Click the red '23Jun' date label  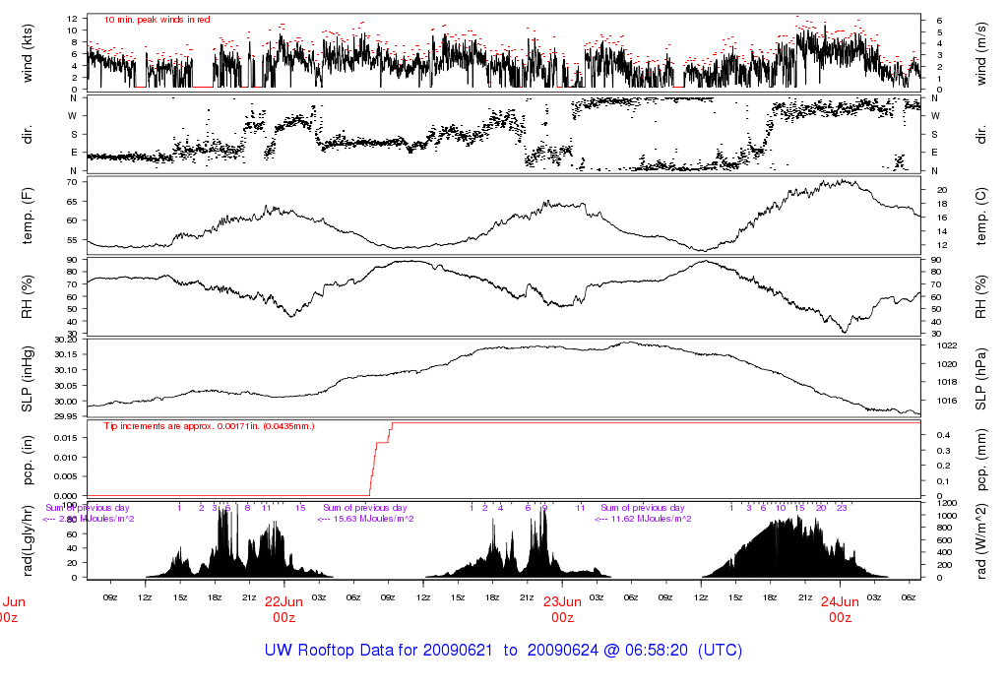pos(562,602)
